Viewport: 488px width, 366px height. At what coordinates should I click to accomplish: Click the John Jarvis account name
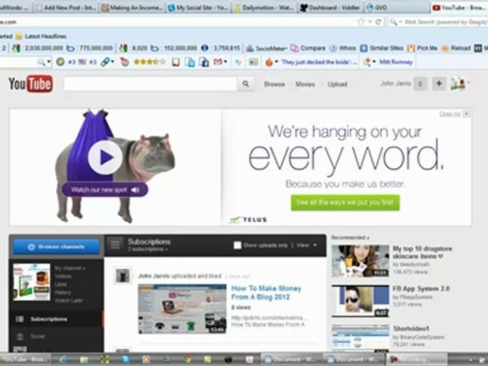point(395,83)
